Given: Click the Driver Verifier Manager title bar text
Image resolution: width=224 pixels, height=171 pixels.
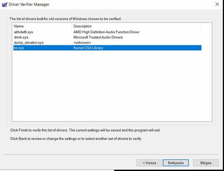Looking at the screenshot, I should [29, 4].
